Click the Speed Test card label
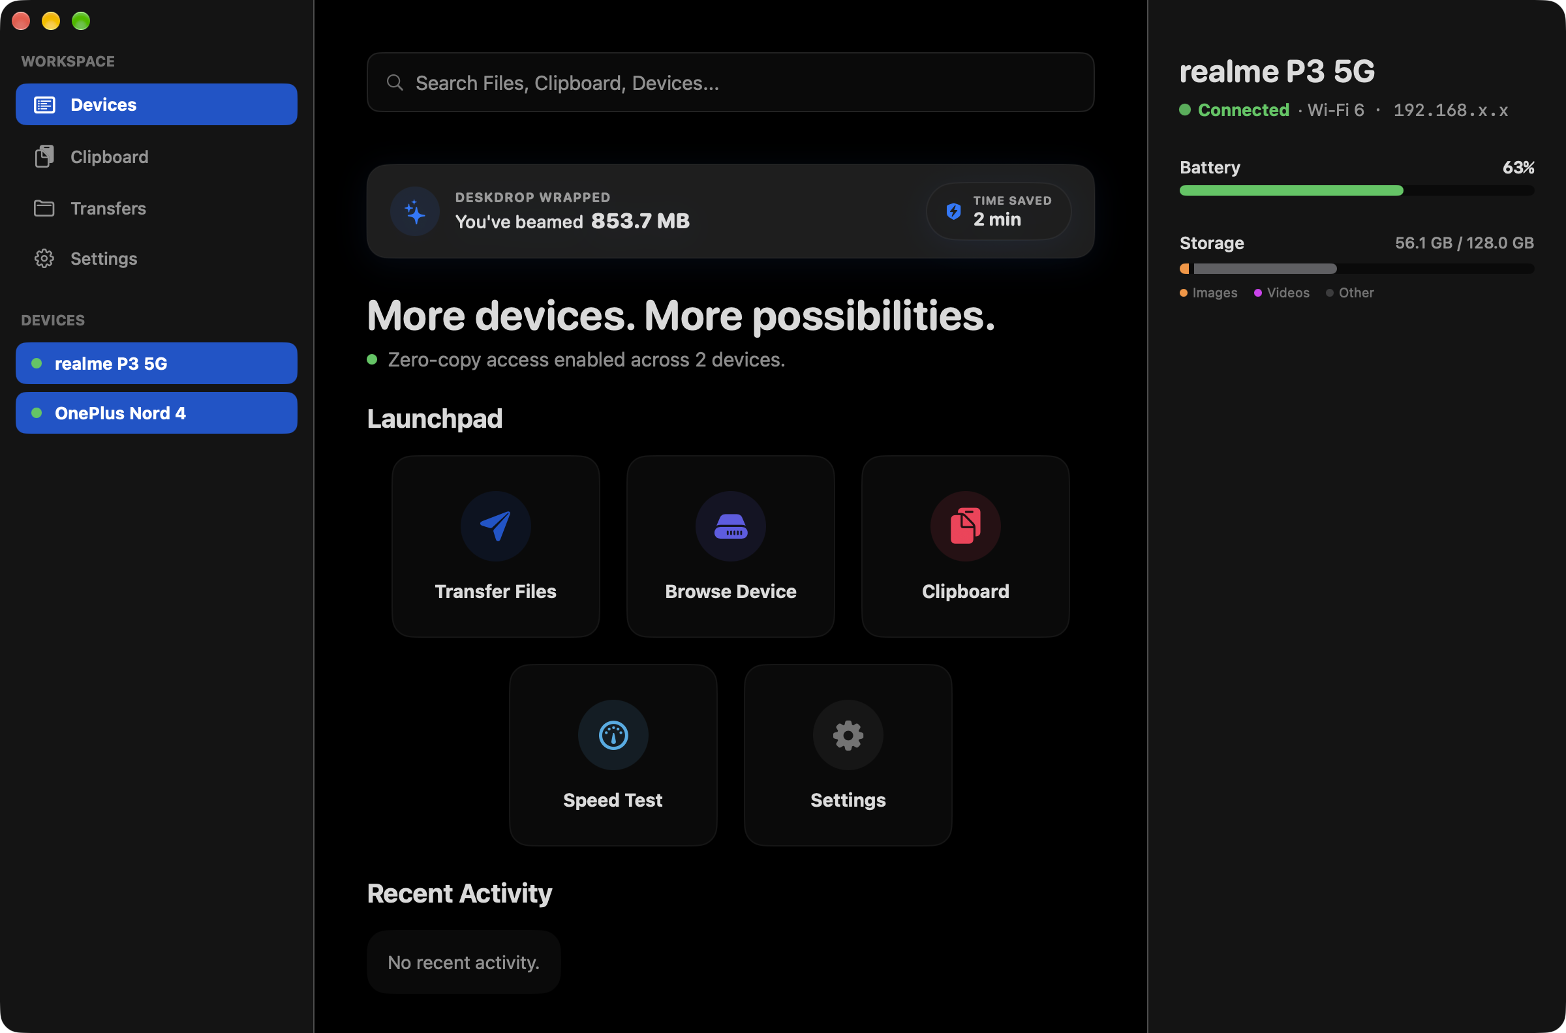 613,800
